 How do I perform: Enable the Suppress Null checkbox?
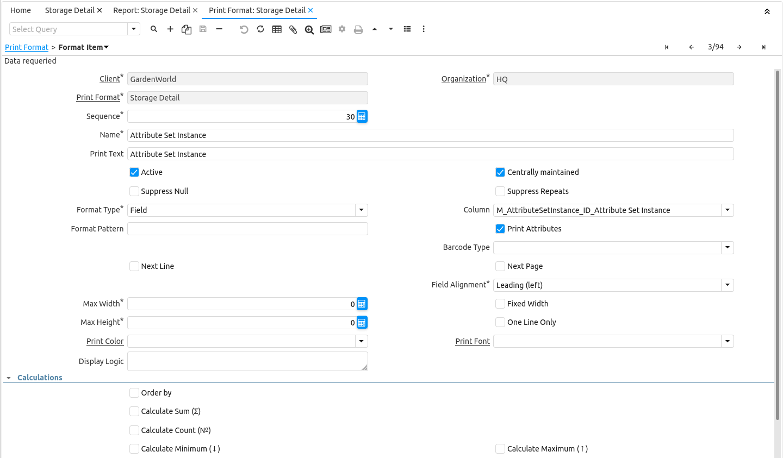click(134, 191)
